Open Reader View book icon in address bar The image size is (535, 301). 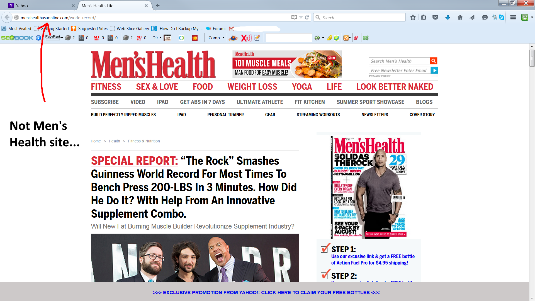point(294,17)
